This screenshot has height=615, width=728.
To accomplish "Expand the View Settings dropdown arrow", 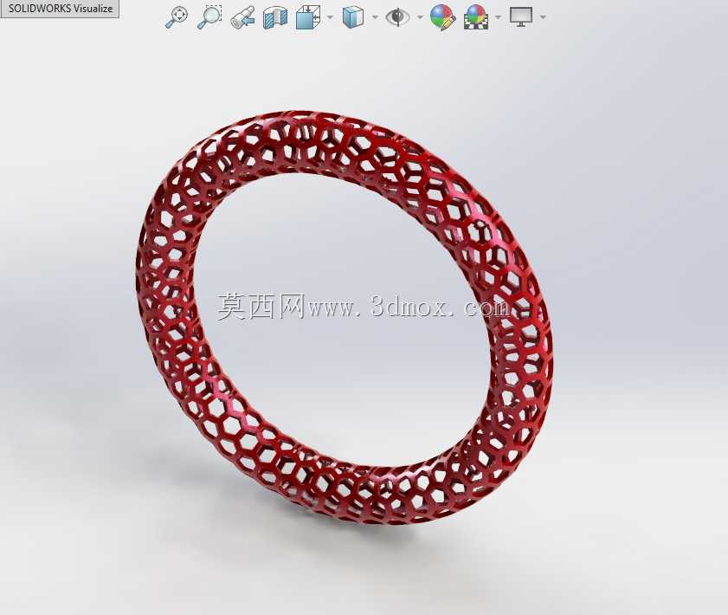I will (543, 17).
